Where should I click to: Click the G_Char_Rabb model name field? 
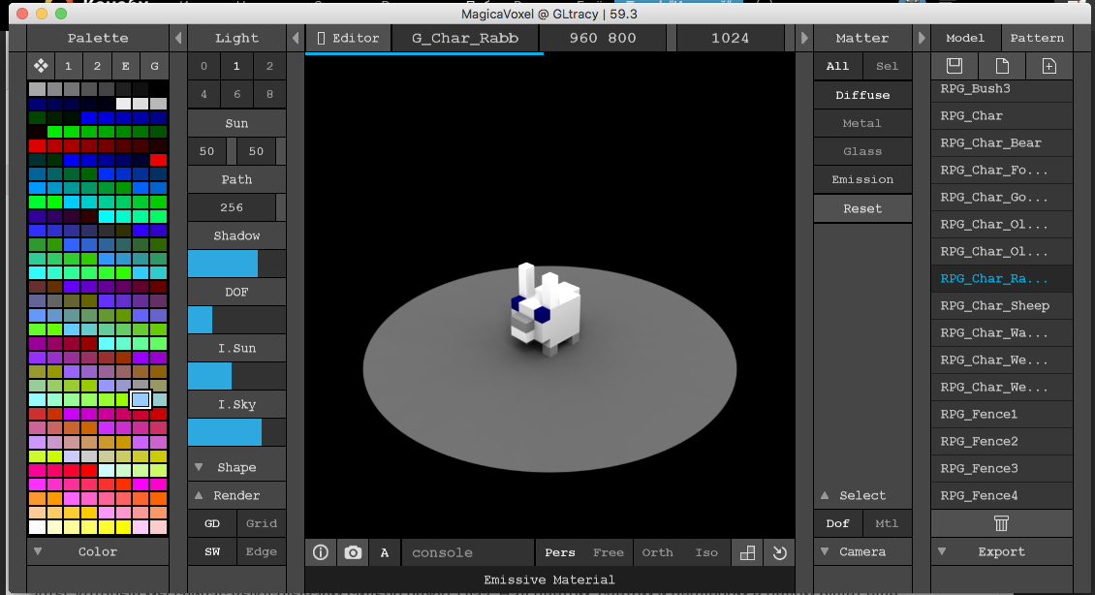(465, 38)
